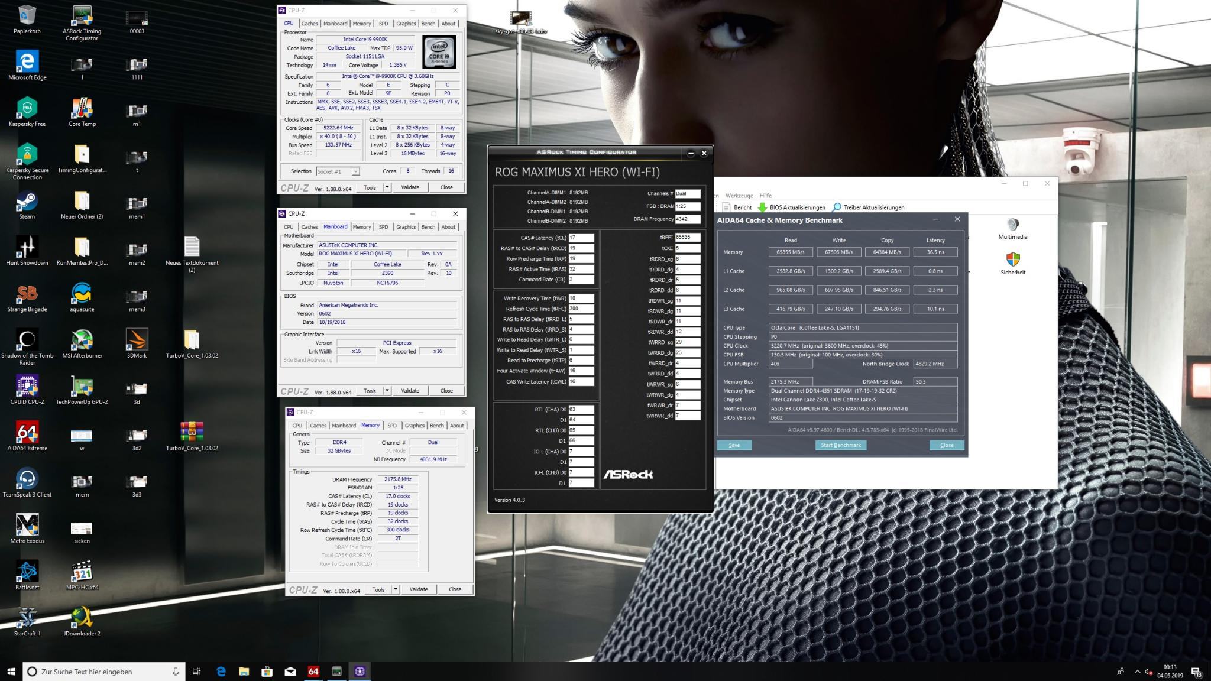1211x681 pixels.
Task: Click Save in AIDA64 benchmark window
Action: click(x=734, y=445)
